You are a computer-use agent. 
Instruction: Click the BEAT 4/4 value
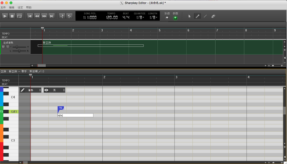pyautogui.click(x=126, y=17)
